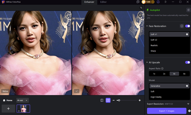Open the user account profile icon

pos(158,2)
